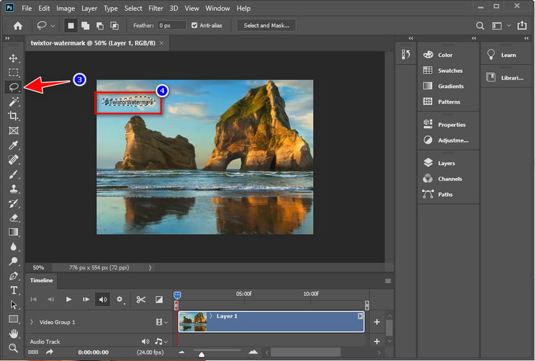This screenshot has height=361, width=535.
Task: Expand Layer 1 clip properties chevron
Action: coord(211,316)
